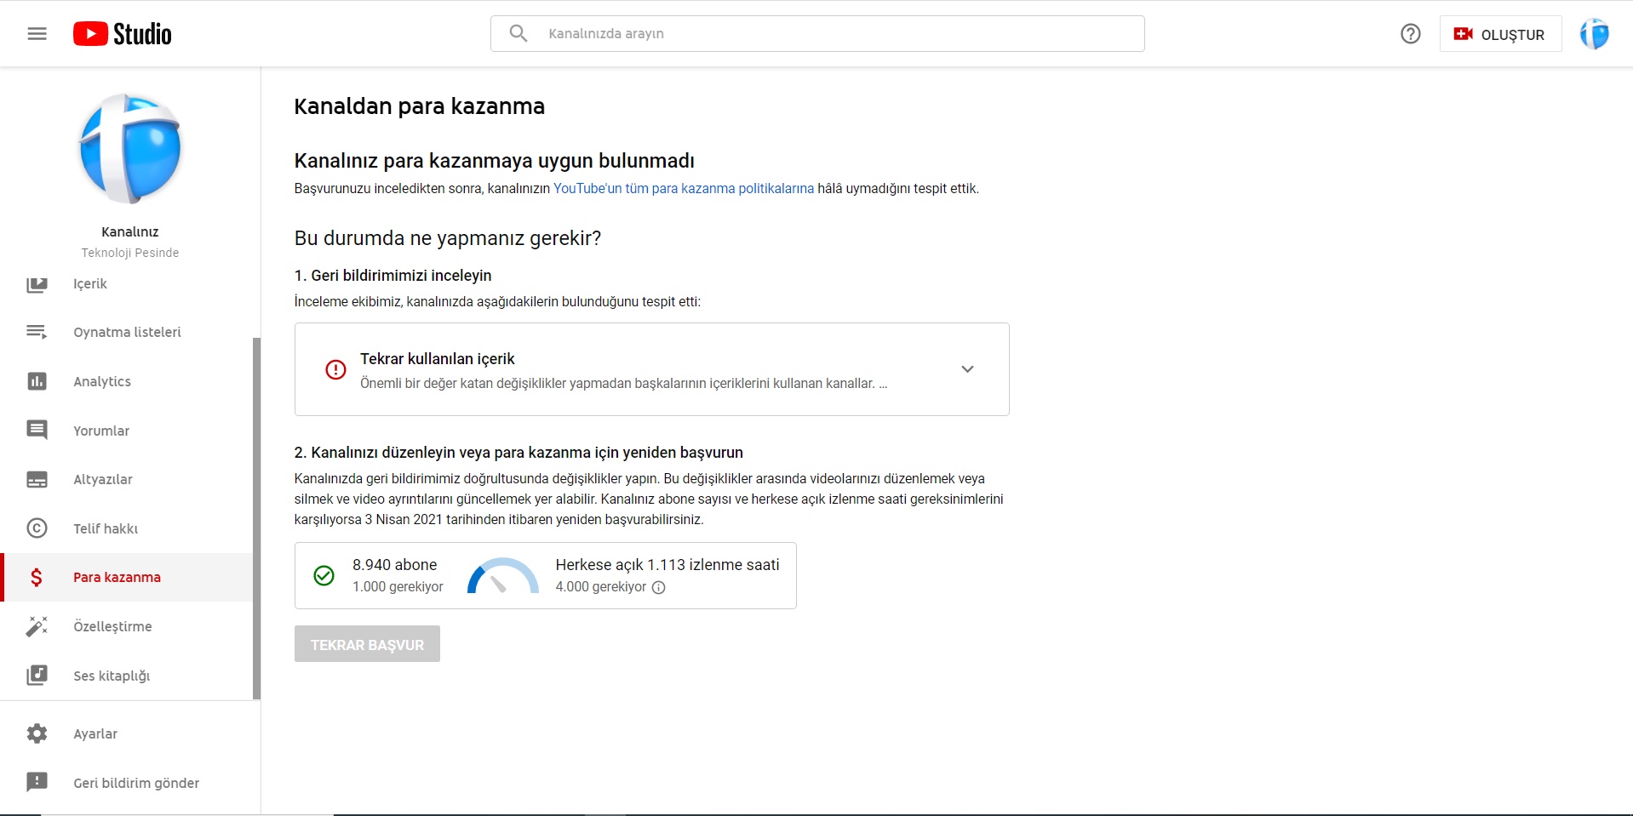The height and width of the screenshot is (816, 1633).
Task: Click Herkese açık 1.113 izlenme saati
Action: (x=668, y=565)
